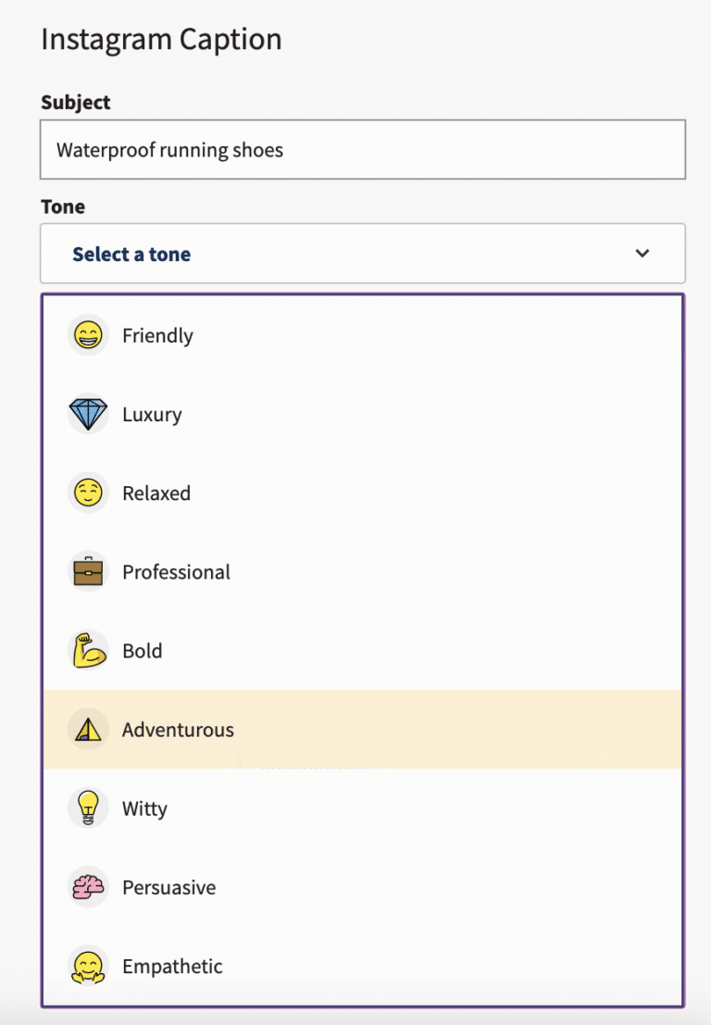Click the briefcase Professional icon

pyautogui.click(x=89, y=572)
